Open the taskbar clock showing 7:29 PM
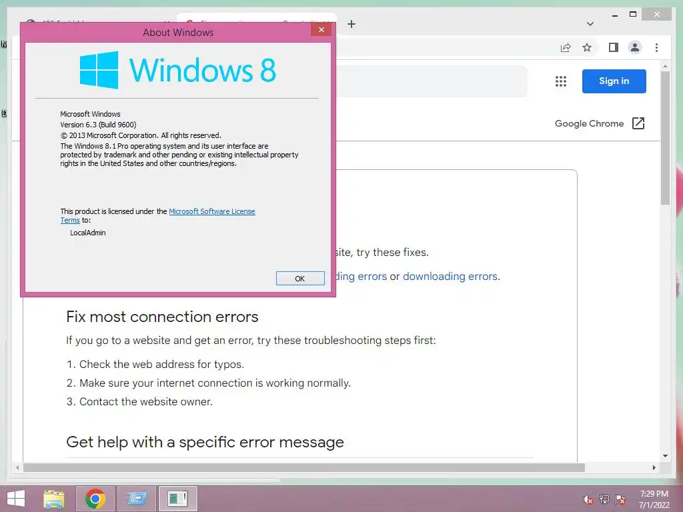This screenshot has width=683, height=512. (654, 499)
